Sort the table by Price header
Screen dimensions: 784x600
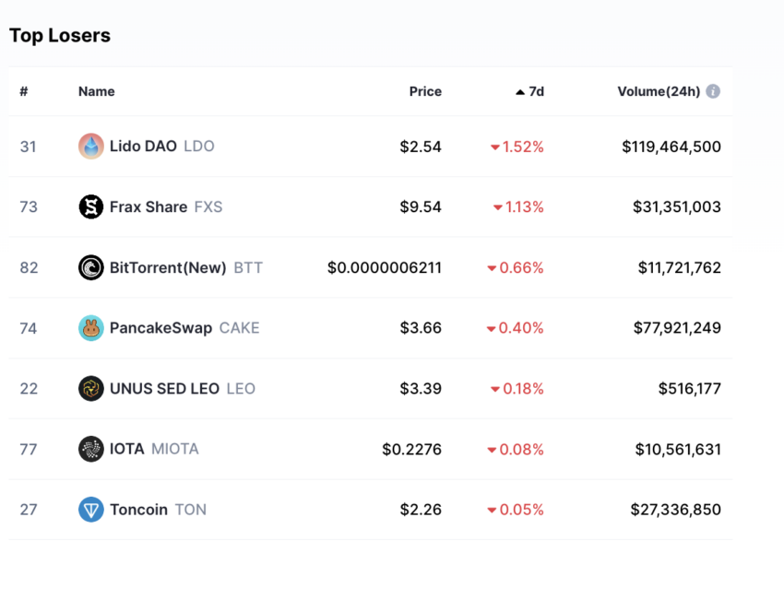point(425,91)
